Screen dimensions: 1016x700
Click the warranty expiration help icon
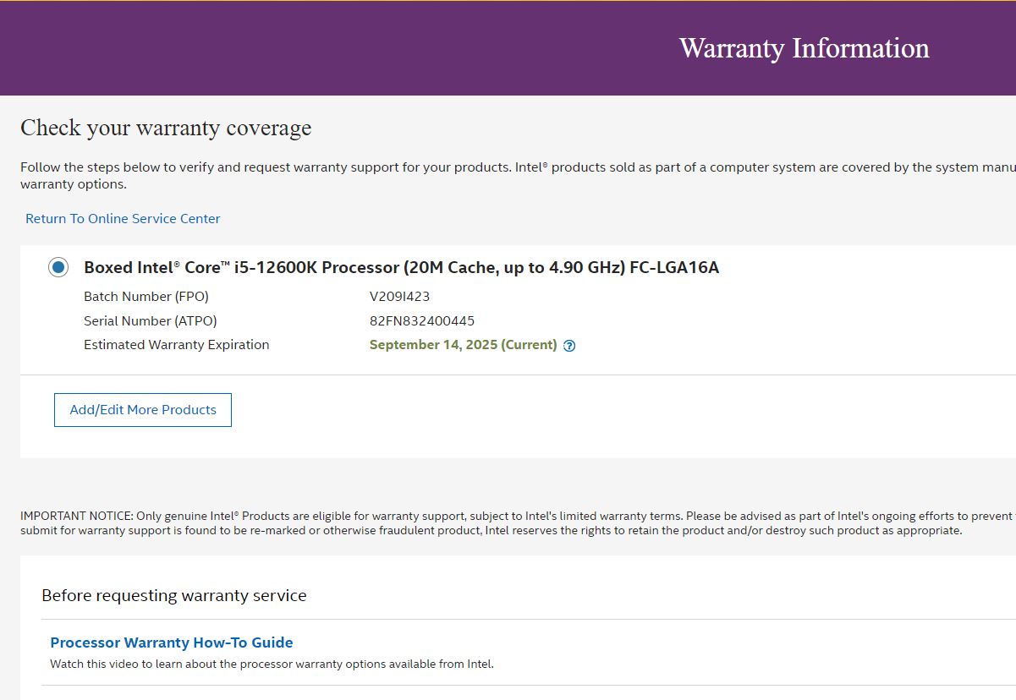pos(569,345)
